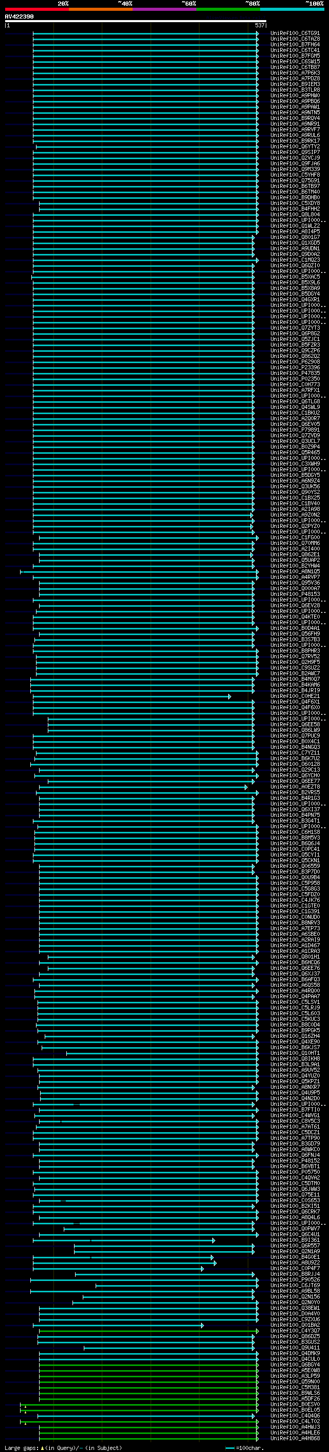The width and height of the screenshot is (329, 1452).
Task: Click the Large gaps legend text
Action: tap(22, 1447)
